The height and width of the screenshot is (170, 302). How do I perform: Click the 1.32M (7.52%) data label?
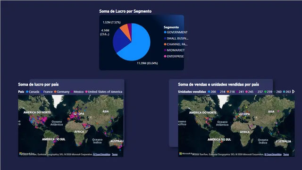tap(111, 22)
